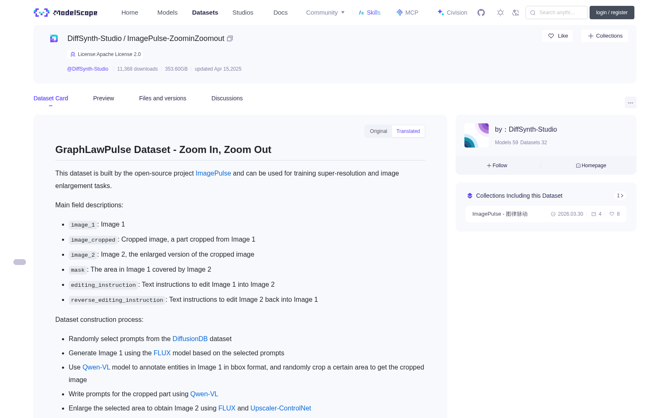The width and height of the screenshot is (670, 418).
Task: Open the DiffSynth-Studio Homepage
Action: pyautogui.click(x=591, y=166)
